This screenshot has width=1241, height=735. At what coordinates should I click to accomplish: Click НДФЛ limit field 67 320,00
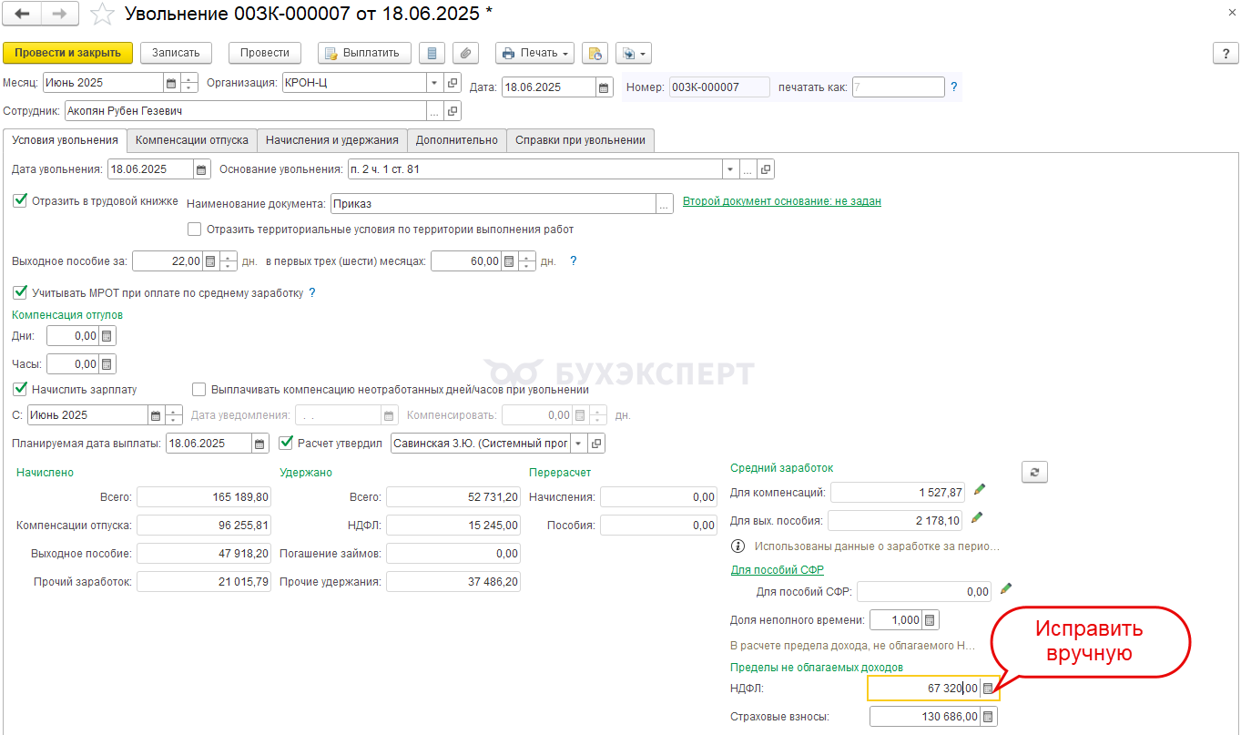(x=923, y=689)
